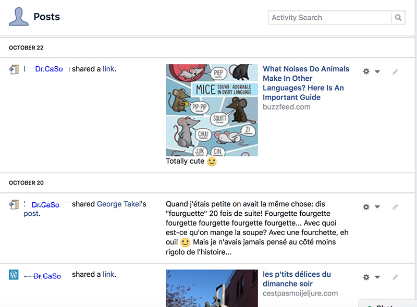Click the shared-link icon beside the October 22 post
The image size is (417, 307).
pos(14,69)
